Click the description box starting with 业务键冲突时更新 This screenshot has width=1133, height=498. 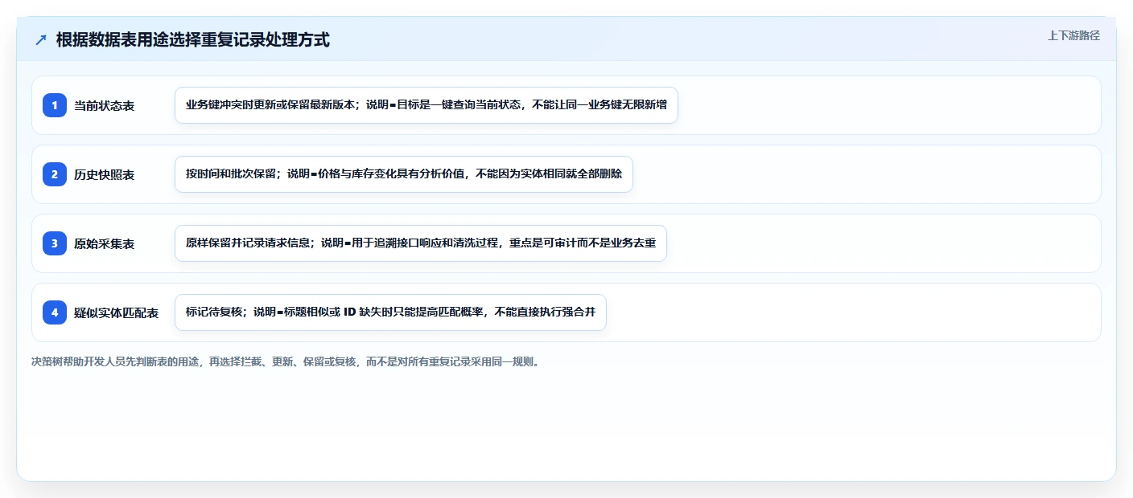click(426, 105)
